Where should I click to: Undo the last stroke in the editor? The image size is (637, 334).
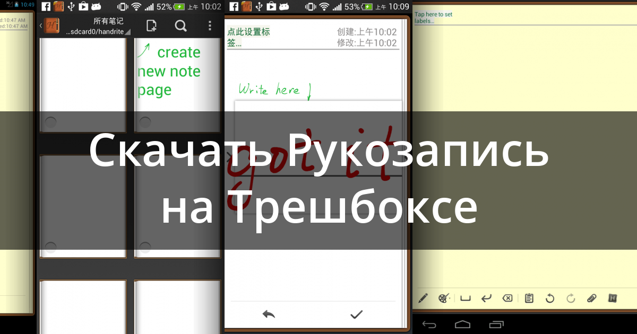[x=550, y=298]
